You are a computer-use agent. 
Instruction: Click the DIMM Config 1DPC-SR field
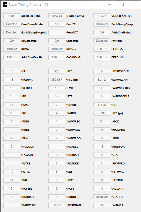[x=57, y=16]
